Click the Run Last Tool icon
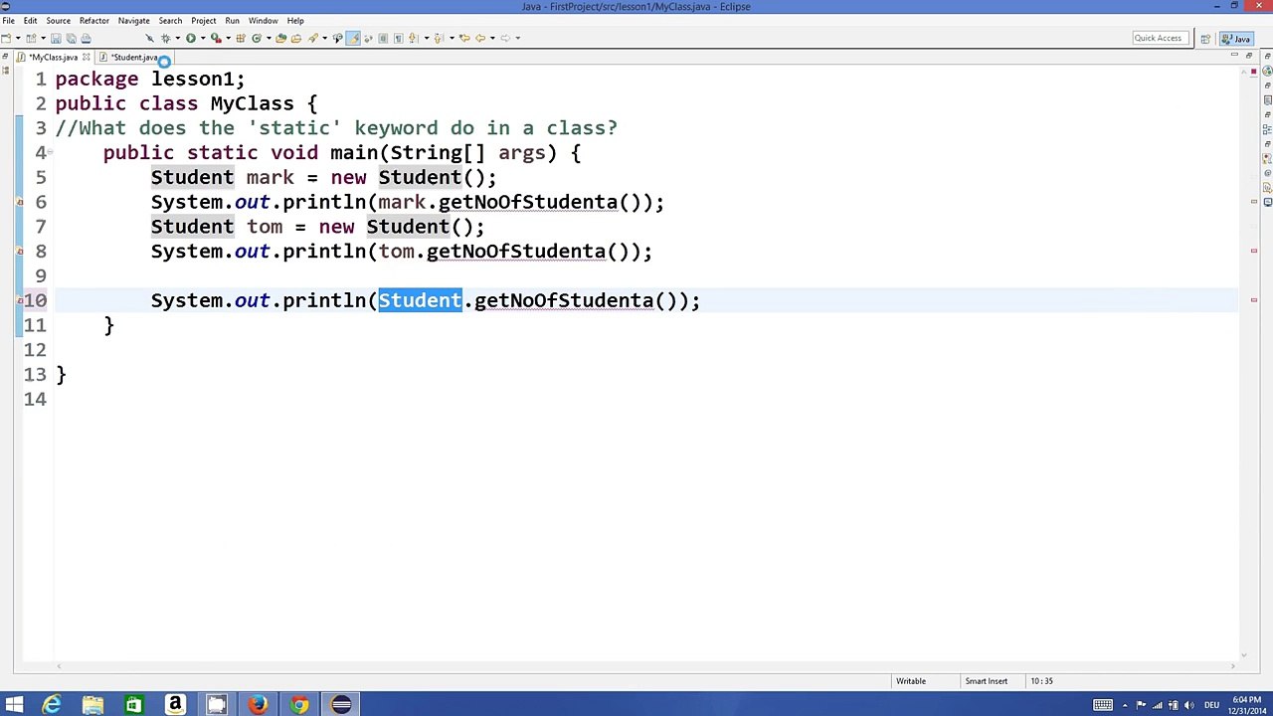 pyautogui.click(x=216, y=38)
